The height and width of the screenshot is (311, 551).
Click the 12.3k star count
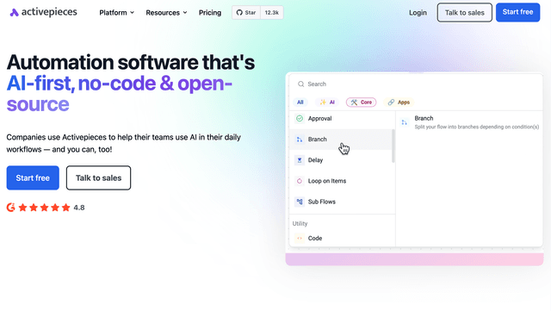pyautogui.click(x=272, y=13)
